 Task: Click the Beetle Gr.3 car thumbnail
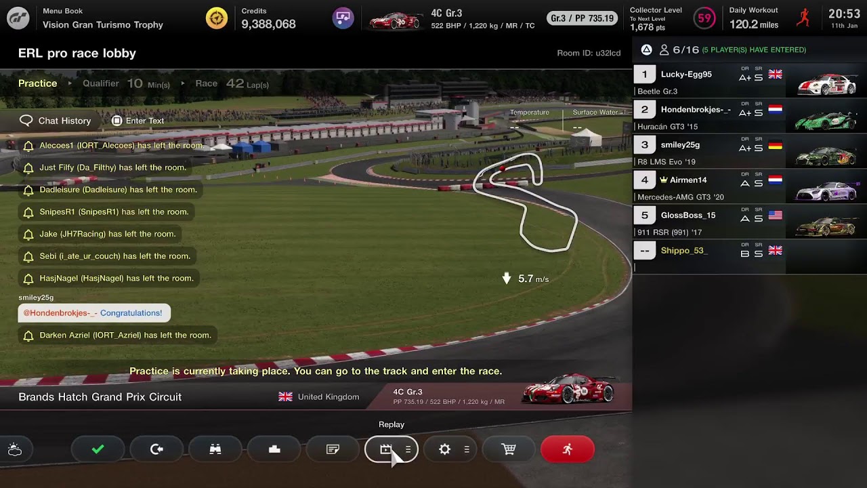coord(826,84)
